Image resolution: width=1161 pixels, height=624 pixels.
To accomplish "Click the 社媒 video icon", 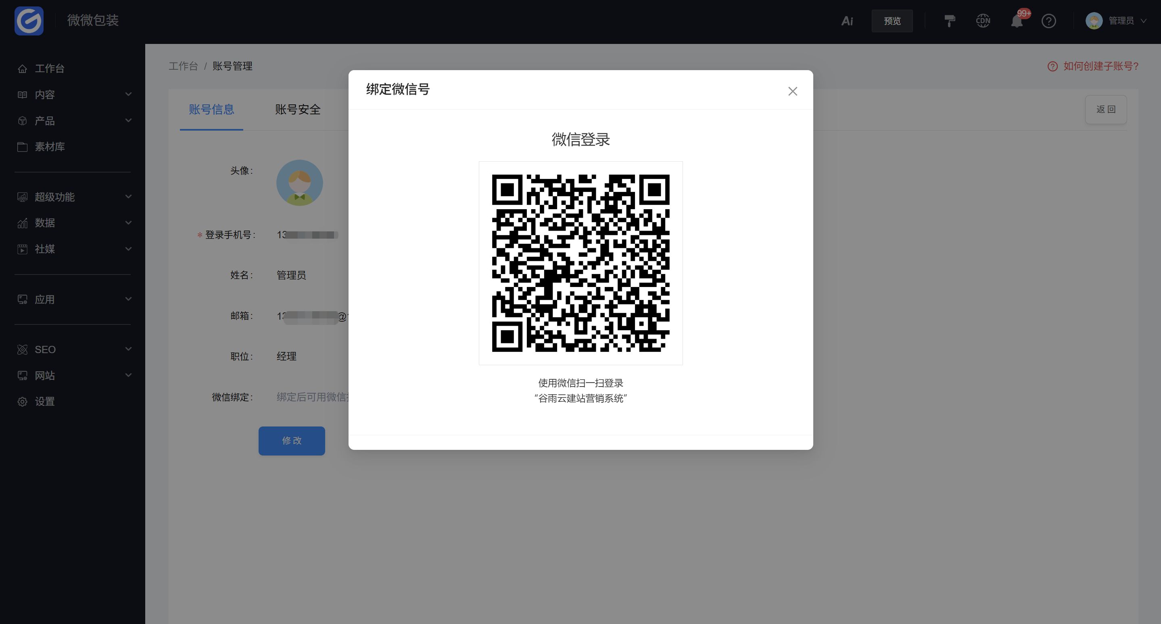I will tap(22, 249).
